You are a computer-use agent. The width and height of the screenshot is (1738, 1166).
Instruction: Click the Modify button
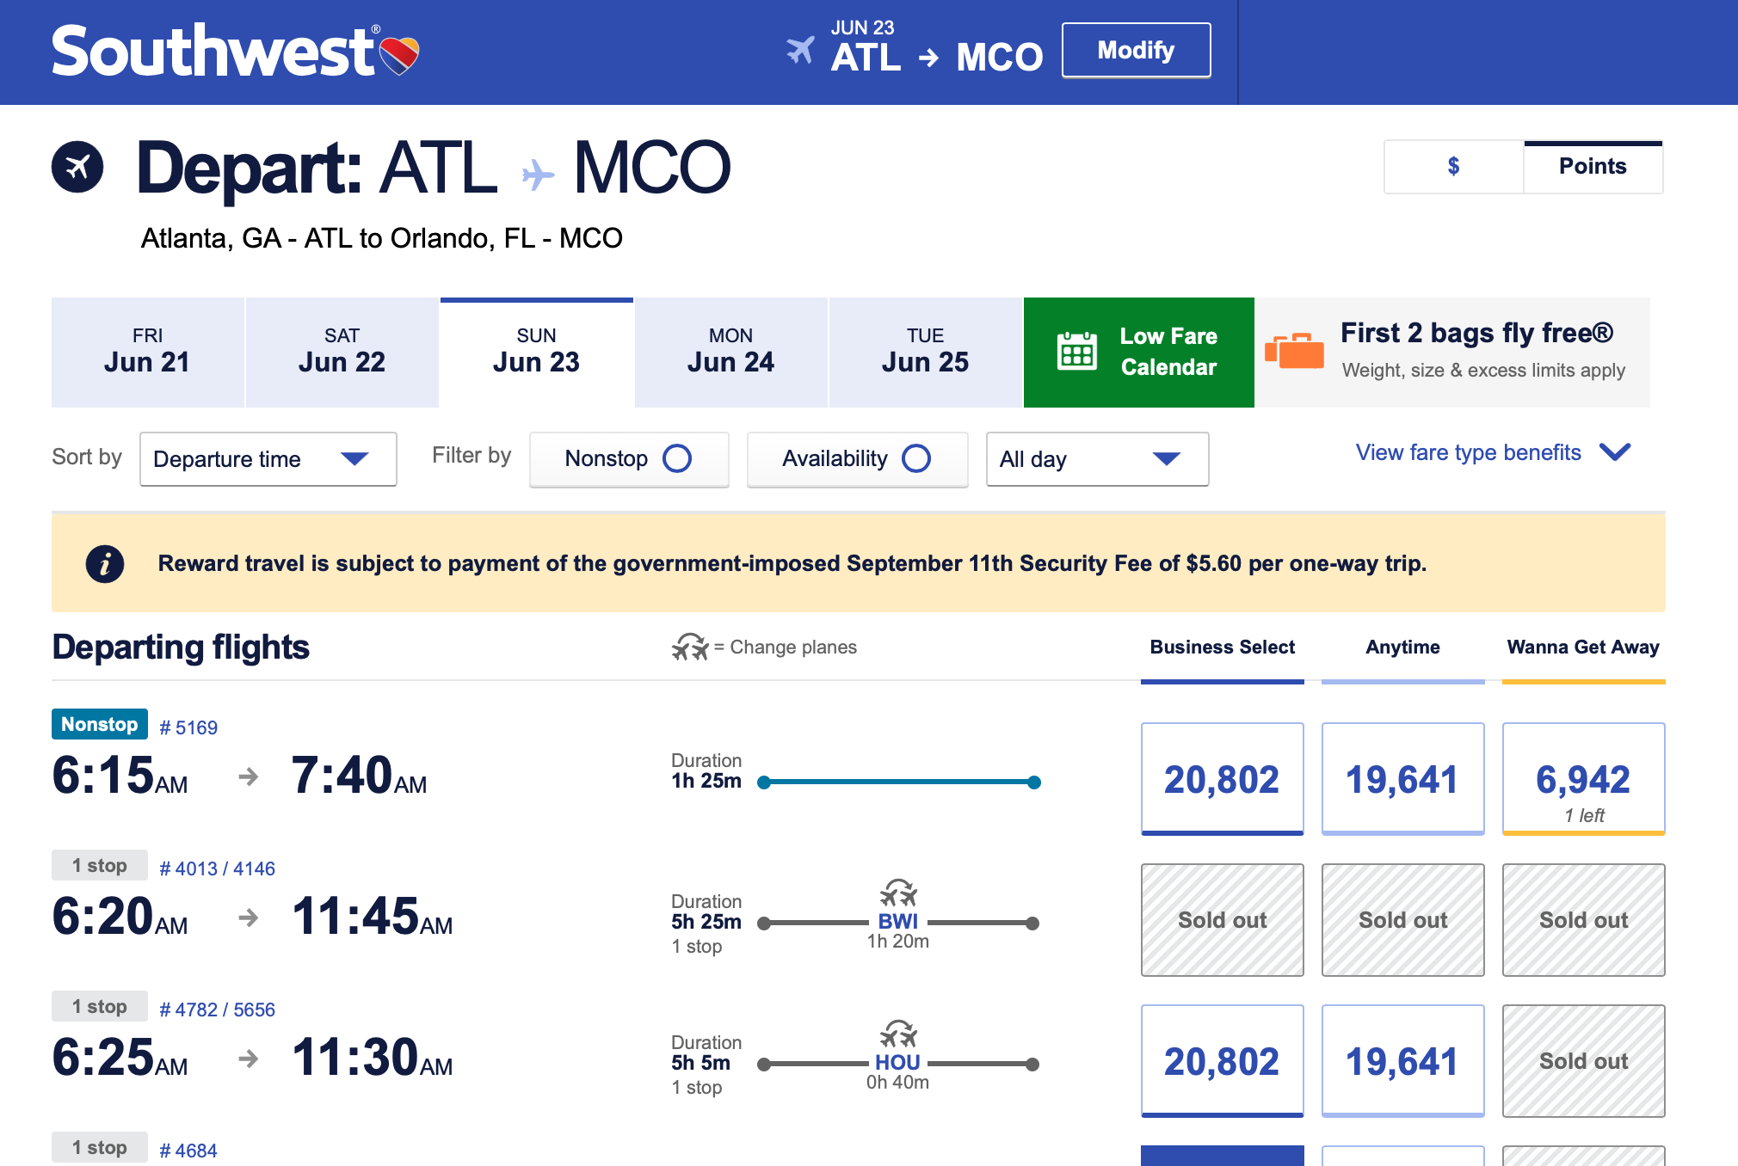(1135, 51)
